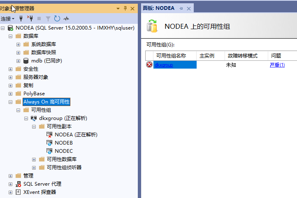Viewport: 297px width, 198px height.
Task: Collapse the 数据库 folder
Action: (10, 36)
